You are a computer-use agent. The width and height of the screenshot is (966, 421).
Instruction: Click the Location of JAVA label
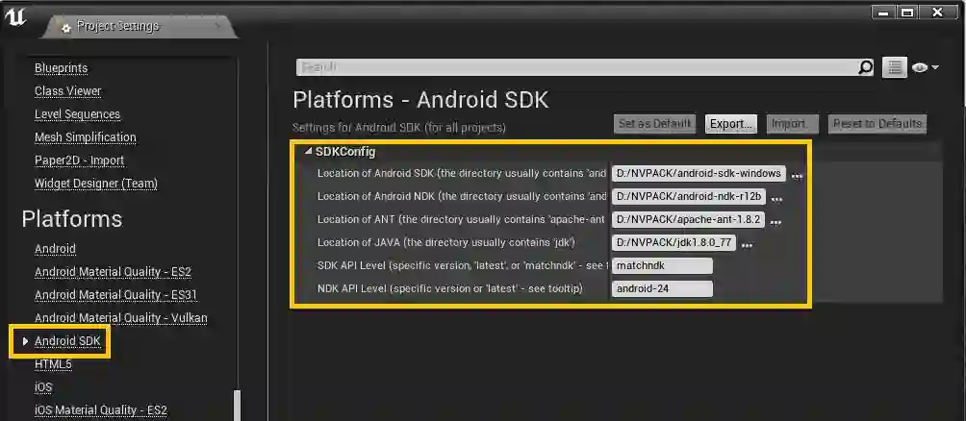coord(446,242)
